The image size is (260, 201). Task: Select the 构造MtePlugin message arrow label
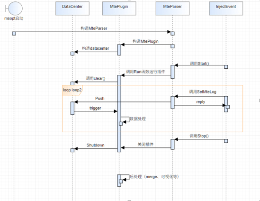(145, 41)
